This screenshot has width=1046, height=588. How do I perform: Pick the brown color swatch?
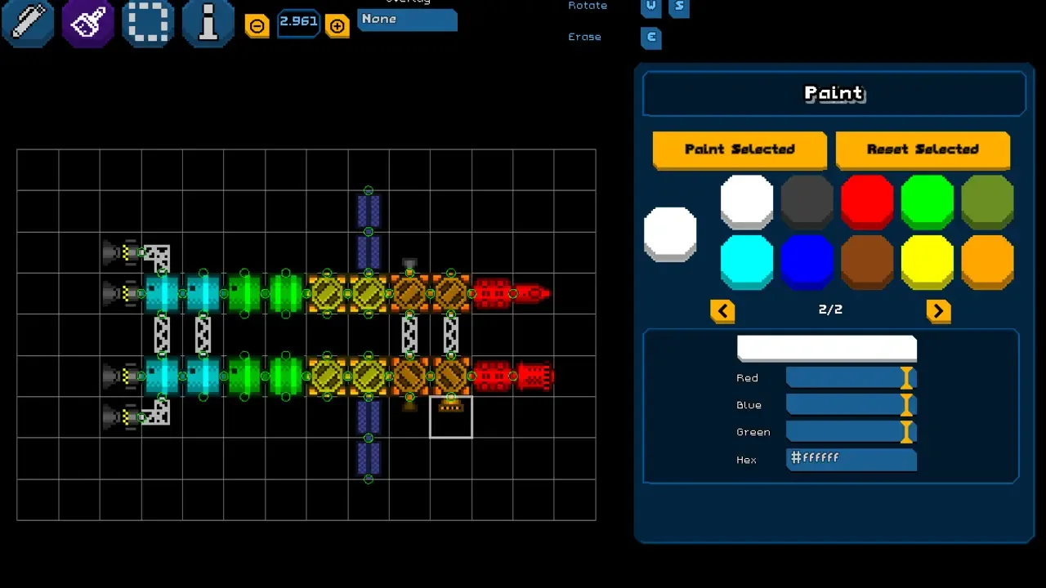click(x=867, y=261)
